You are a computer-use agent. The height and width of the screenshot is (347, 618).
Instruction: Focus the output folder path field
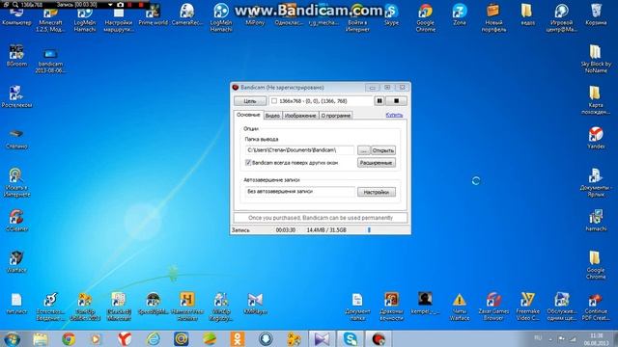click(299, 150)
